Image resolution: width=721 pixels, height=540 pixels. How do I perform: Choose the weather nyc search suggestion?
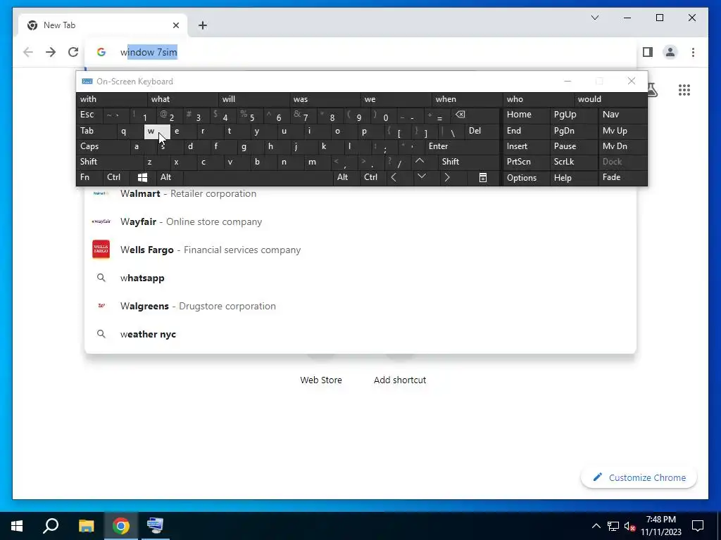tap(360, 334)
